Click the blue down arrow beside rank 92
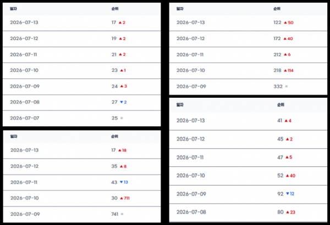The image size is (330, 225). (x=288, y=194)
